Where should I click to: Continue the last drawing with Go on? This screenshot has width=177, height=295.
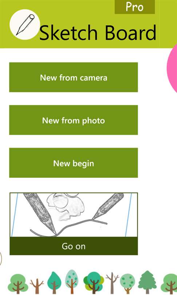(x=74, y=246)
